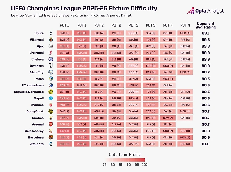Click Atalanta's 91.0 average rating value
Screen dimensions: 231x172
coord(206,144)
